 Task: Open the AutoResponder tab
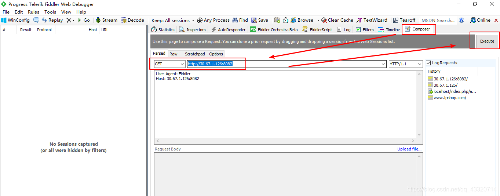[x=228, y=30]
